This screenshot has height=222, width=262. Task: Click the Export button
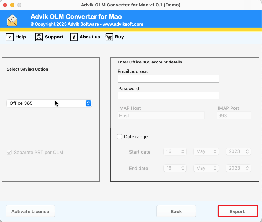click(238, 211)
